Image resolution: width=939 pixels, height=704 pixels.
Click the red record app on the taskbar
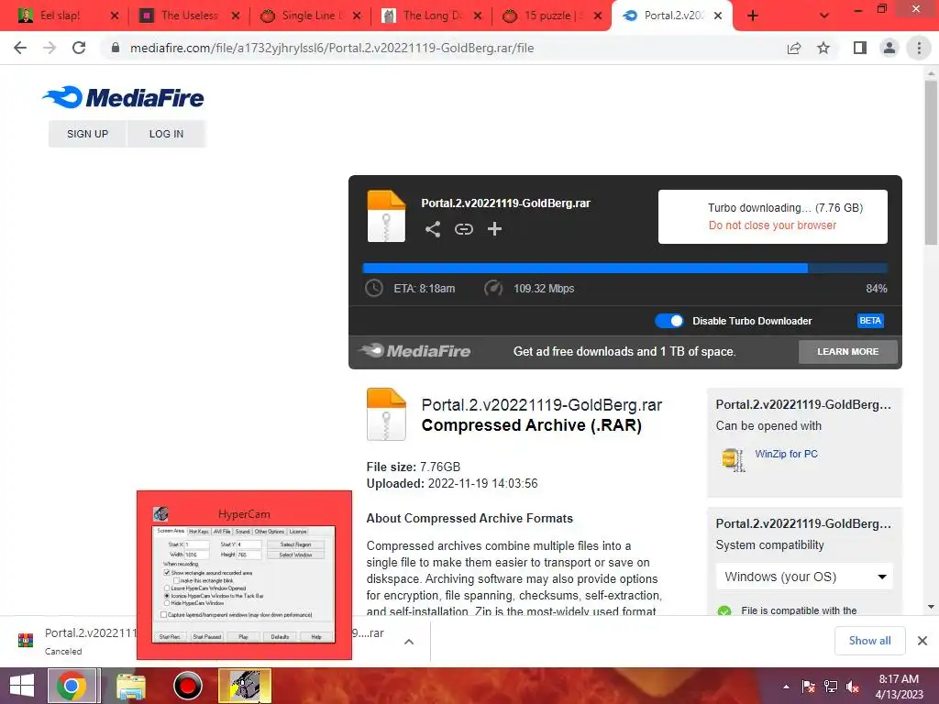188,686
